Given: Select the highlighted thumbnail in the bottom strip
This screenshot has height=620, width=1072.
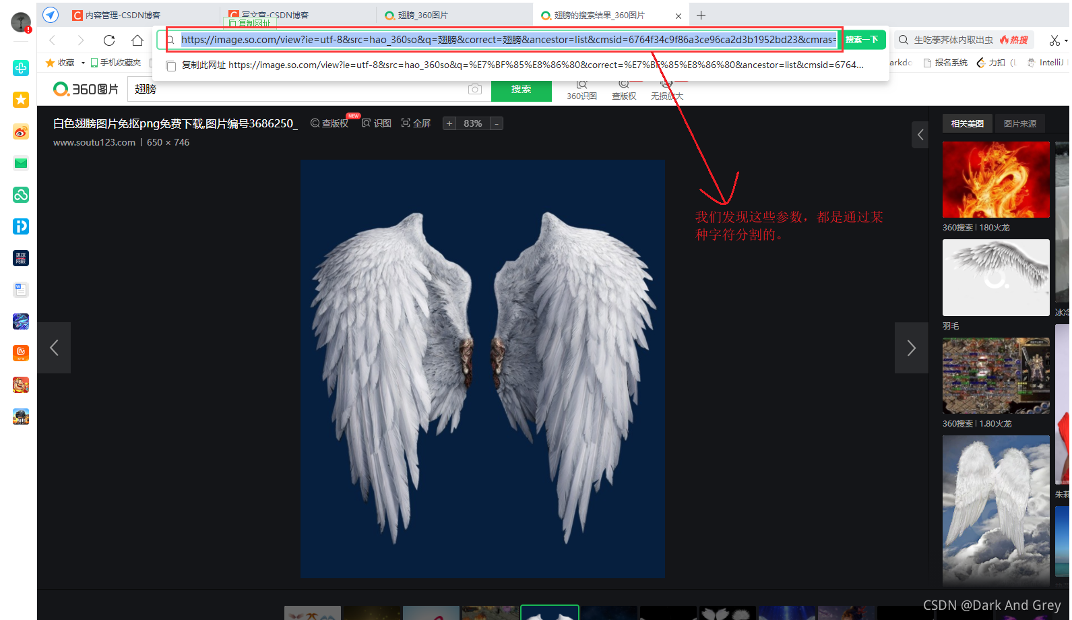Looking at the screenshot, I should point(550,613).
